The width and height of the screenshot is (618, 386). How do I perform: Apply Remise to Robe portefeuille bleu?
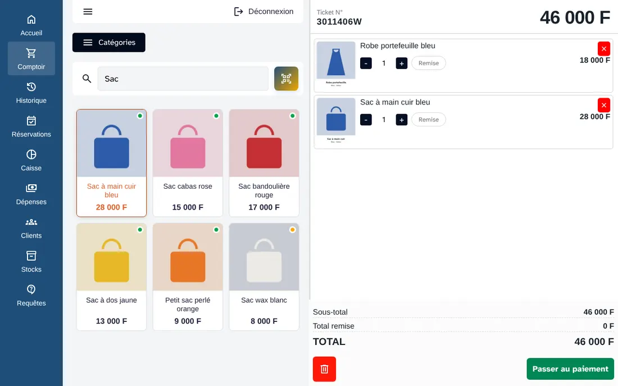pyautogui.click(x=429, y=63)
